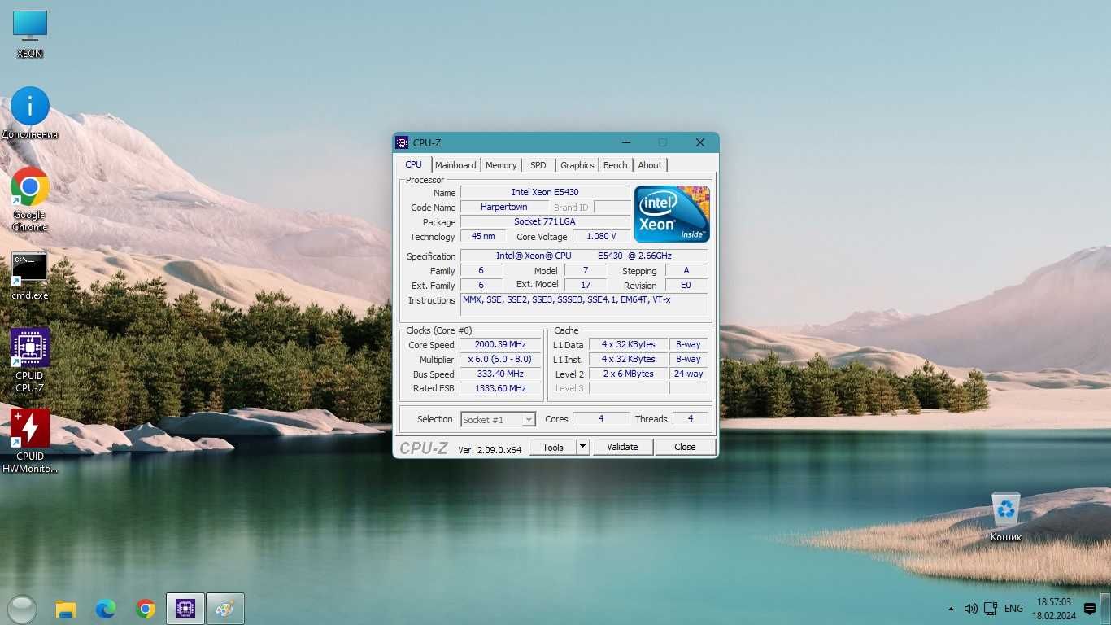Show hidden tray icons arrow
This screenshot has height=625, width=1111.
[951, 609]
